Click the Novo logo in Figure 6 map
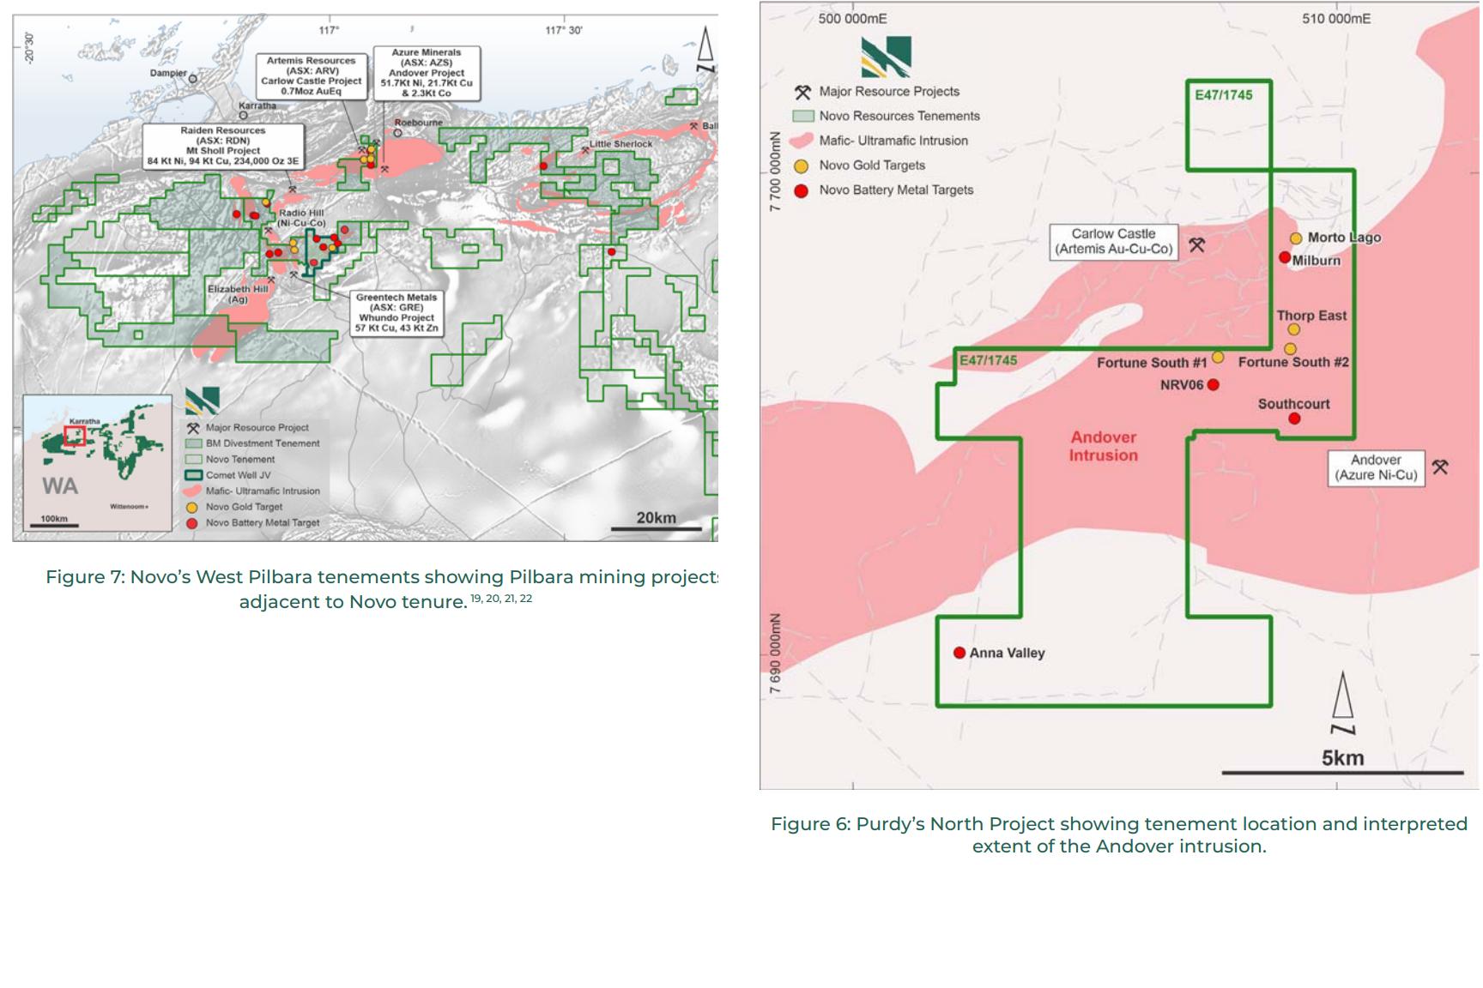Viewport: 1483px width, 988px height. 886,57
